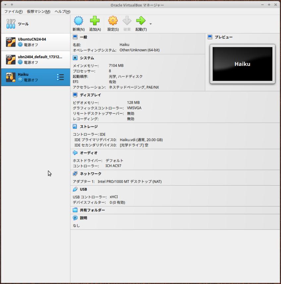Start the VM with 起動(T) arrow
281x284 pixels.
click(141, 21)
